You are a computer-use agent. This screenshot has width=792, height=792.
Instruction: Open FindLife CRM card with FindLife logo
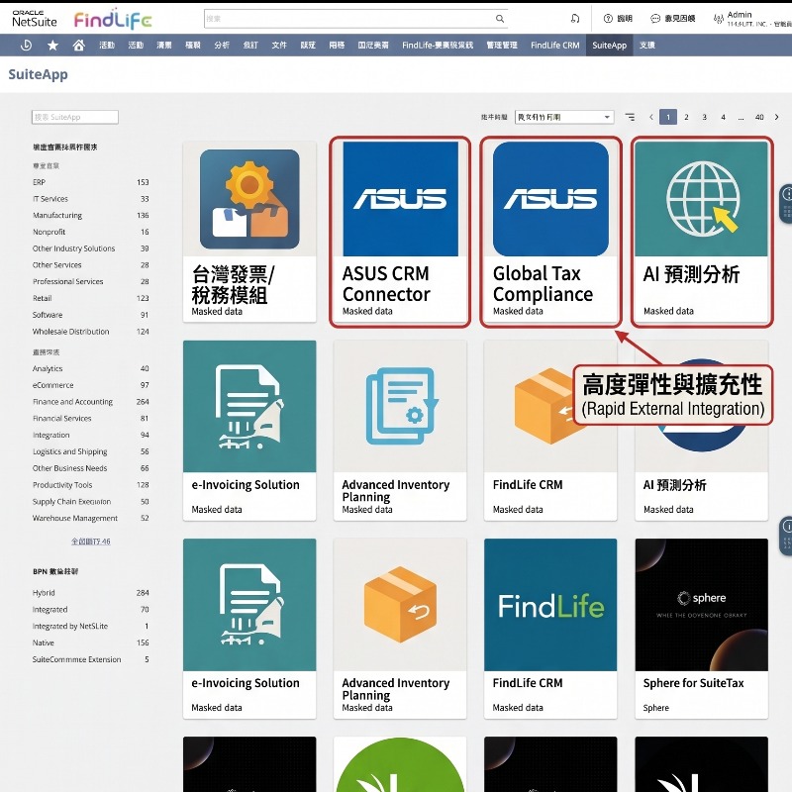550,605
